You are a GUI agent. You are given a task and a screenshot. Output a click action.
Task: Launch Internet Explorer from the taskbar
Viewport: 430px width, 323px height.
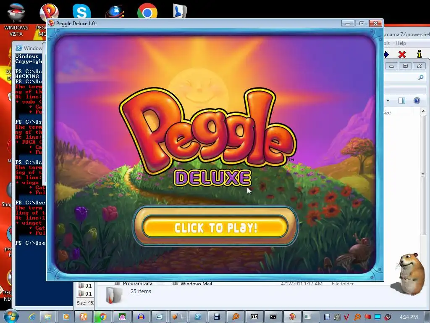[32, 317]
